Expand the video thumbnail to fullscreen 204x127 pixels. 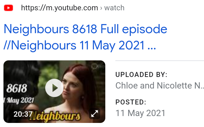coord(95,114)
